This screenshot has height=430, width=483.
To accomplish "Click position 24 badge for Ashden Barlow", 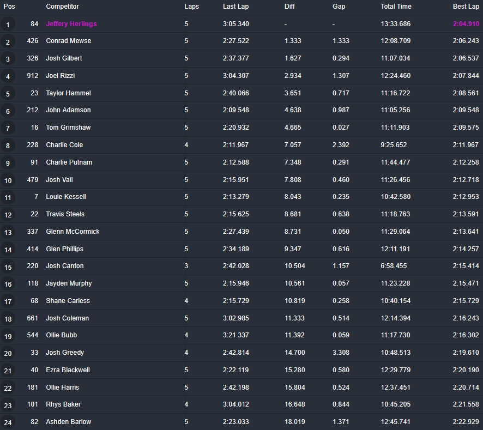I will pyautogui.click(x=8, y=422).
